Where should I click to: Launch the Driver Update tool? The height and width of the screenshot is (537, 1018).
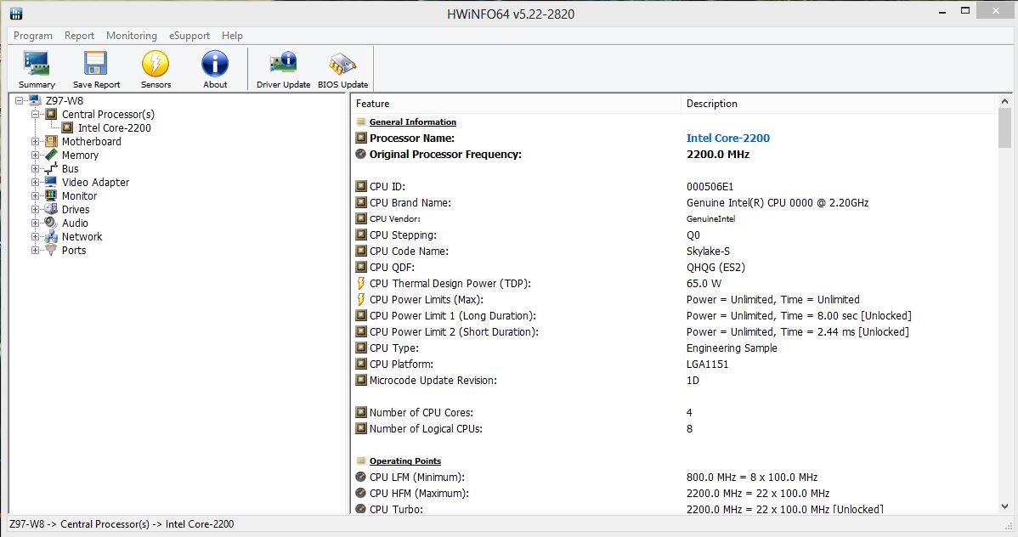[283, 65]
